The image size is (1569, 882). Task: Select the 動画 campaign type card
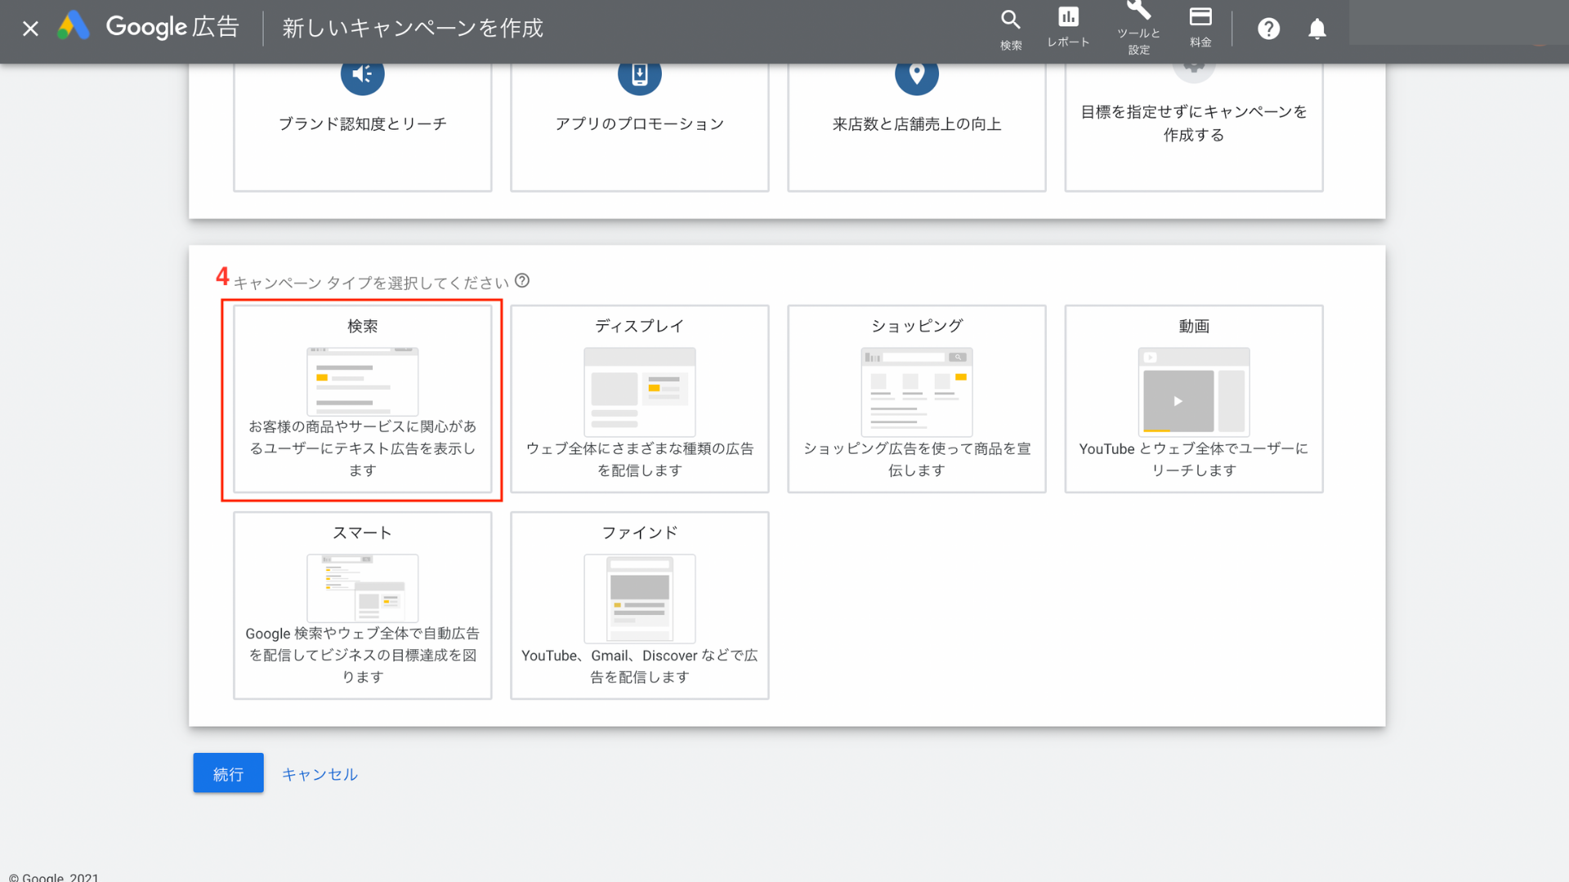[x=1194, y=399]
